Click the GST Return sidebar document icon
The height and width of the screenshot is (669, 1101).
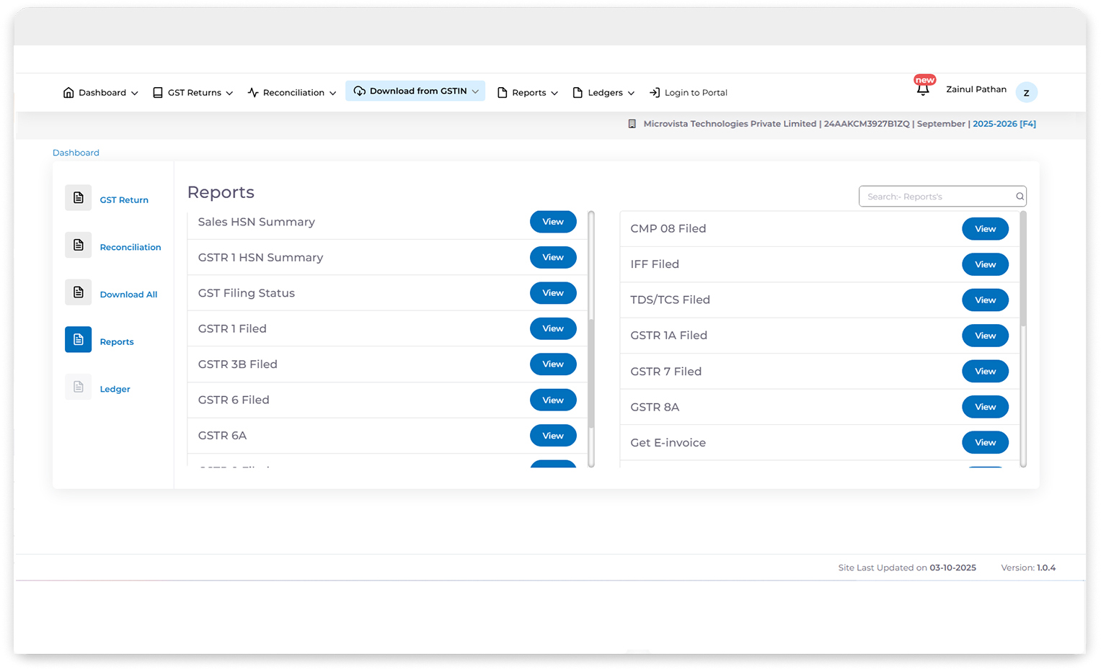tap(78, 198)
